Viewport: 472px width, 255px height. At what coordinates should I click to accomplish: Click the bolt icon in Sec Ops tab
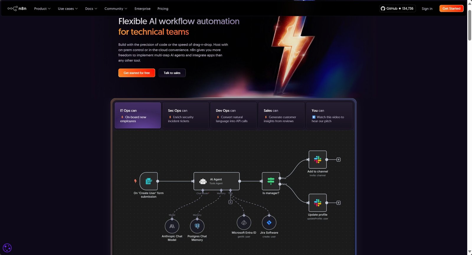click(x=170, y=117)
